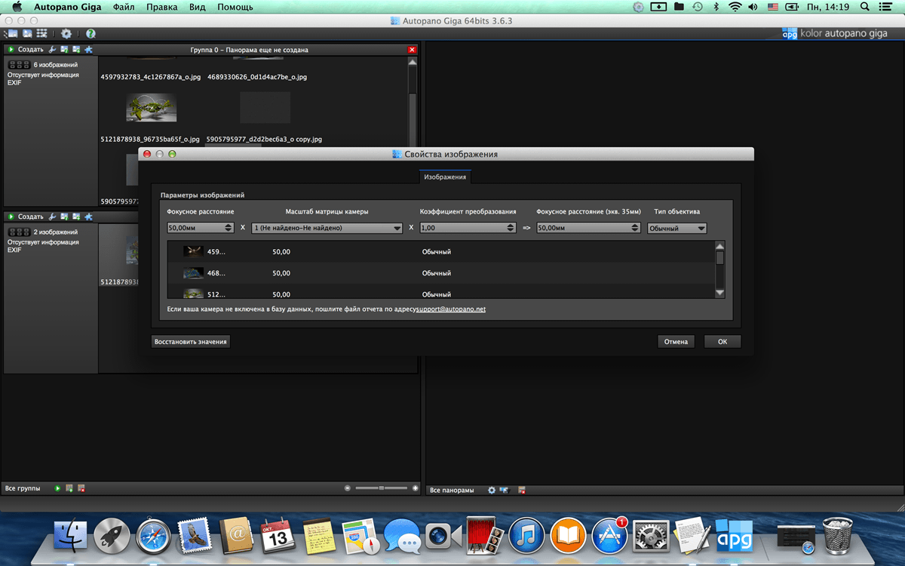Viewport: 905px width, 566px height.
Task: Select file 5905795977_d2d2bec6a3_o copy.jpg
Action: click(264, 140)
